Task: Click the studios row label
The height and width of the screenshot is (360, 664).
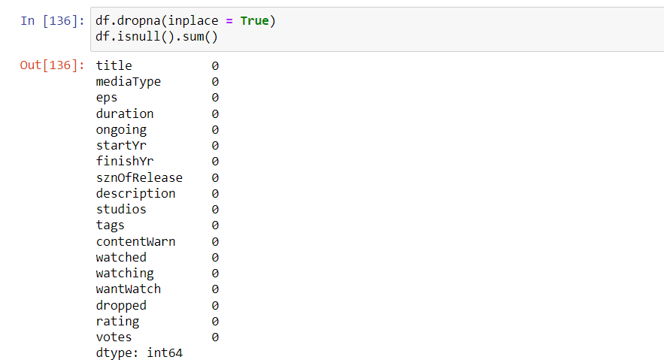Action: coord(121,210)
